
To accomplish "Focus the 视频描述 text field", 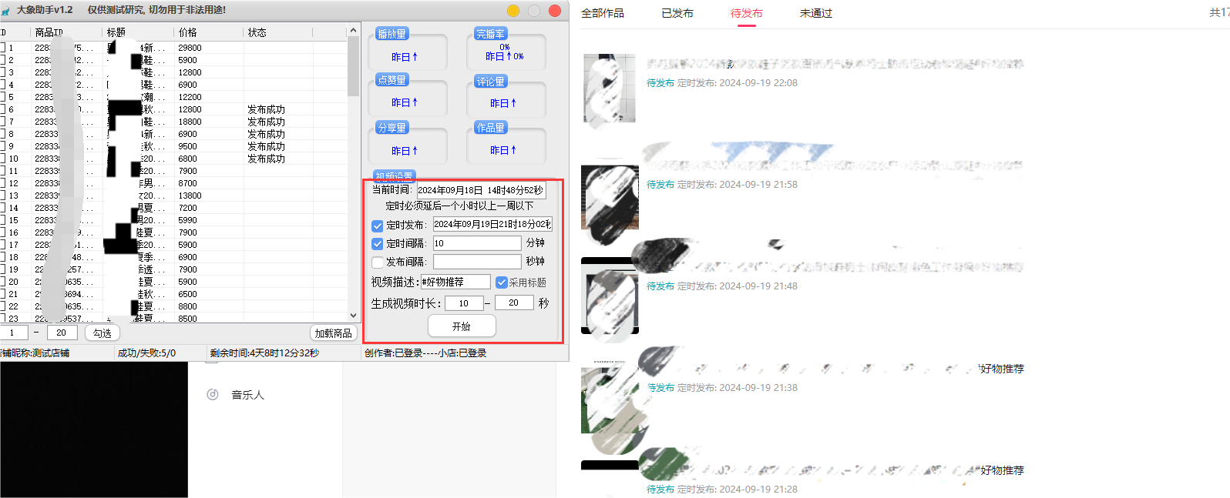I will pos(455,282).
